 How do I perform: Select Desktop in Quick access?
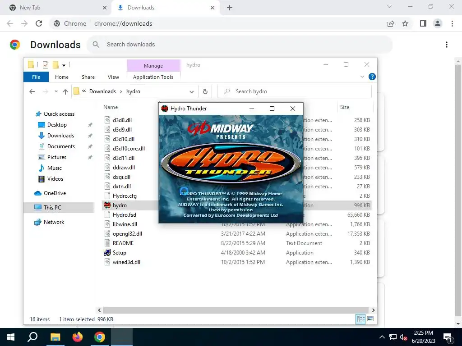point(57,125)
